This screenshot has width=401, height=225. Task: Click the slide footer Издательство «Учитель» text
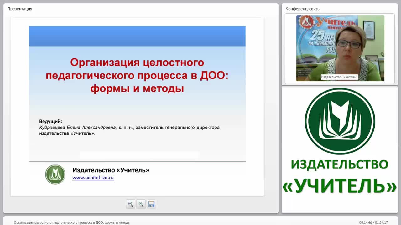tap(111, 170)
